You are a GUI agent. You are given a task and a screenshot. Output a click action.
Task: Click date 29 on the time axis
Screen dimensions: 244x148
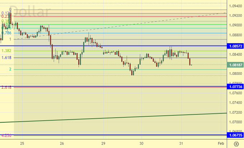[103, 143]
